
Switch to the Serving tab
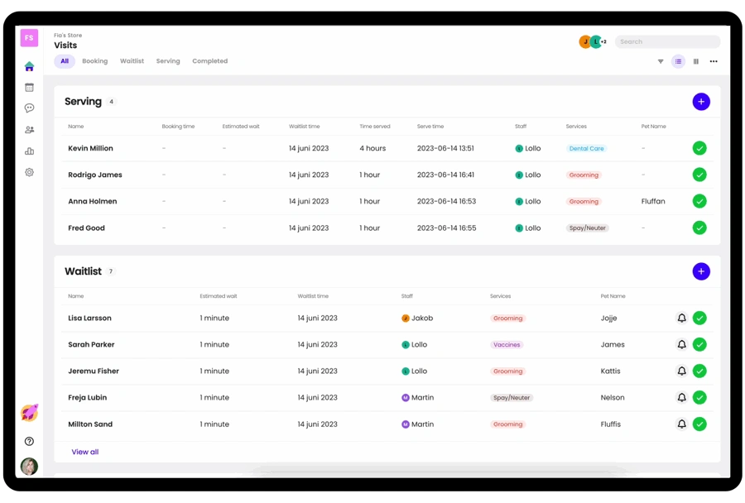(x=168, y=61)
